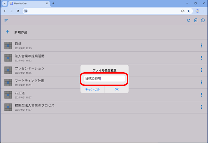Screen dimensions: 208x143
Task: Select 法人営業の提案活動 title
Action: 29,56
